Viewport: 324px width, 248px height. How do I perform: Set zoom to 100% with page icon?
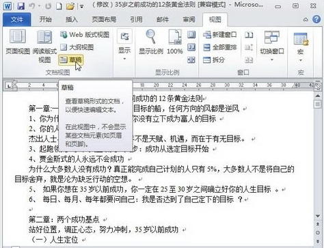click(x=175, y=42)
